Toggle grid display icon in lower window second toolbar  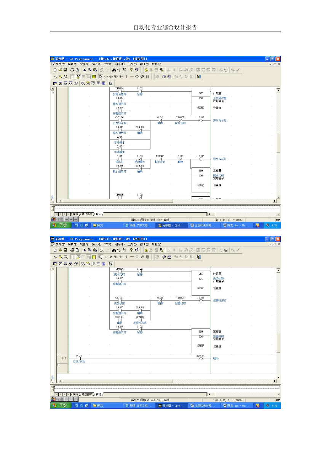[x=72, y=257]
